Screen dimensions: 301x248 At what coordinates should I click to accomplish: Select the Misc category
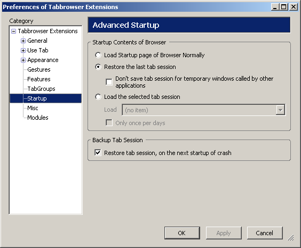pos(33,108)
